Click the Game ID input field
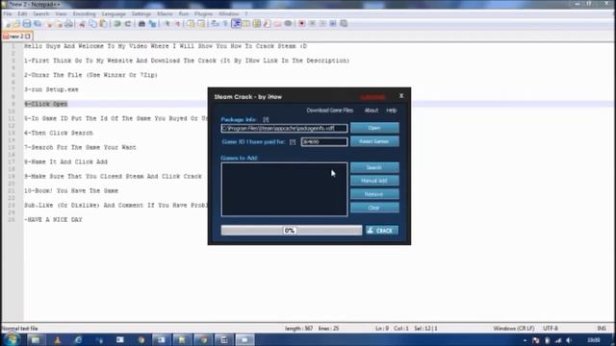Screen dimensions: 616x346 point(324,141)
